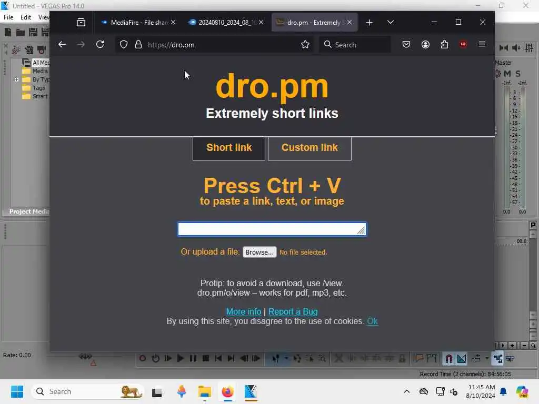Toggle Master bus Mute M button
This screenshot has width=539, height=404.
(x=507, y=74)
